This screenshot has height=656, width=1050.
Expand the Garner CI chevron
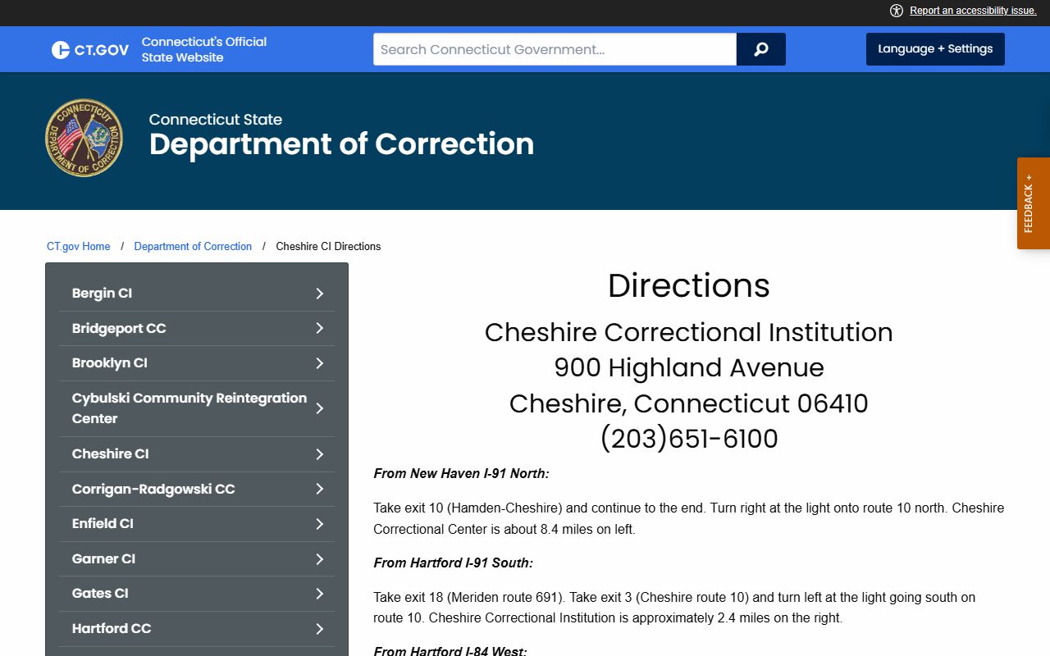[320, 559]
